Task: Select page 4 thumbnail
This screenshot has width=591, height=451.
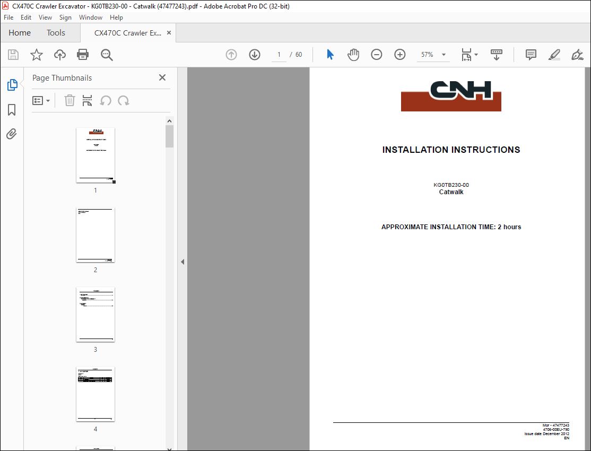Action: click(95, 394)
